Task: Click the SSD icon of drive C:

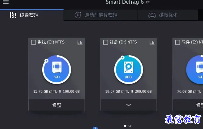Action: click(x=56, y=70)
